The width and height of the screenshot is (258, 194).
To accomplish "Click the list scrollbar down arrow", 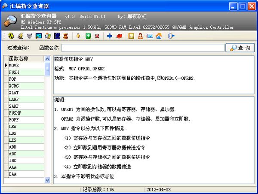I will point(47,180).
